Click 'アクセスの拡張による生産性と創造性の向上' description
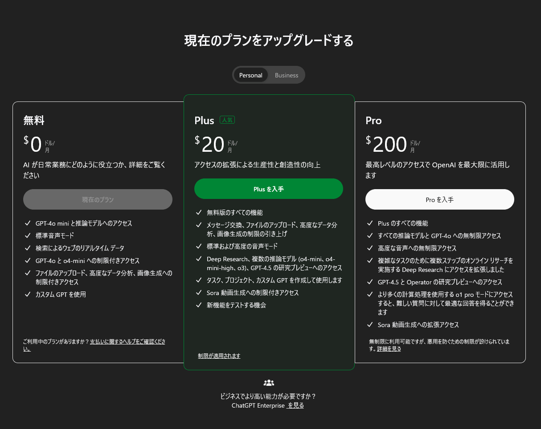541x429 pixels. (258, 165)
